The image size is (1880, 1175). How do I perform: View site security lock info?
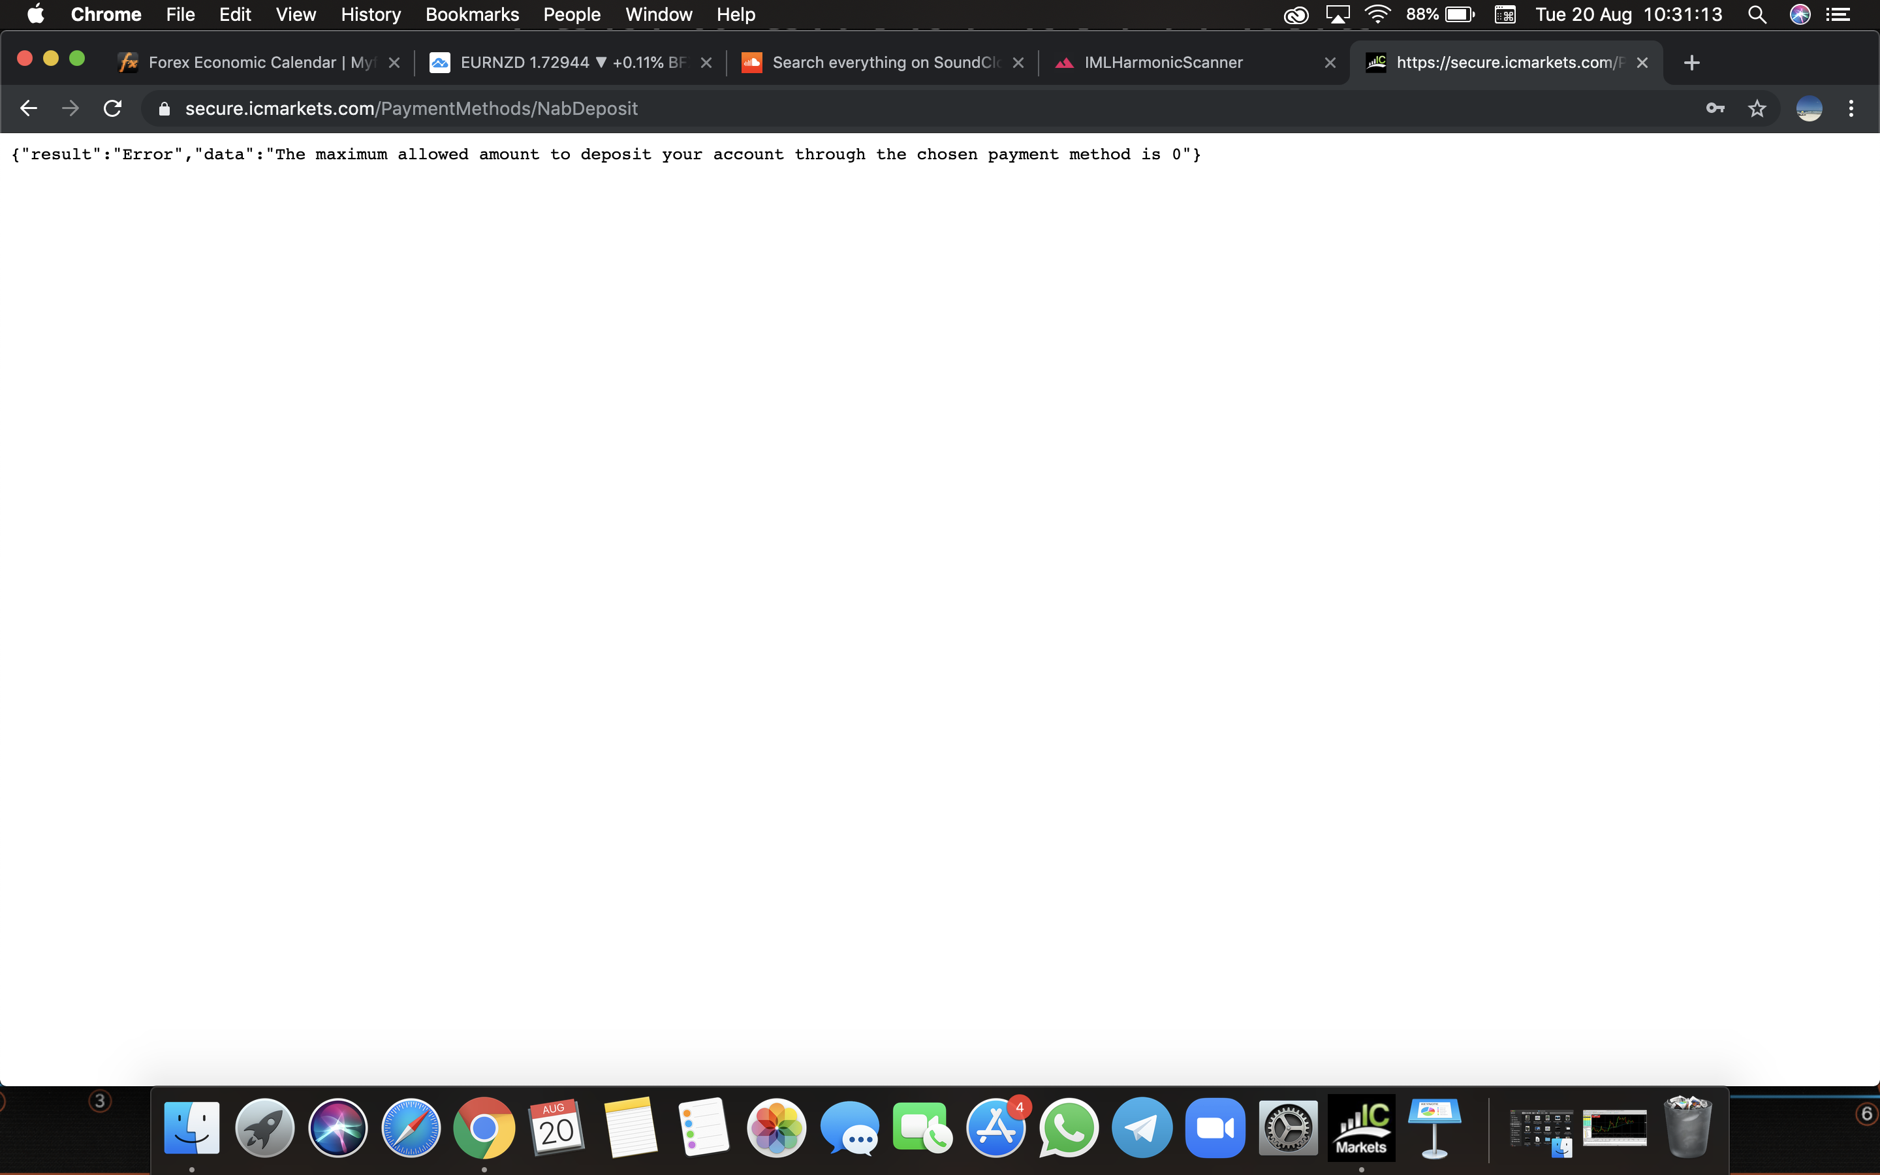click(x=164, y=109)
